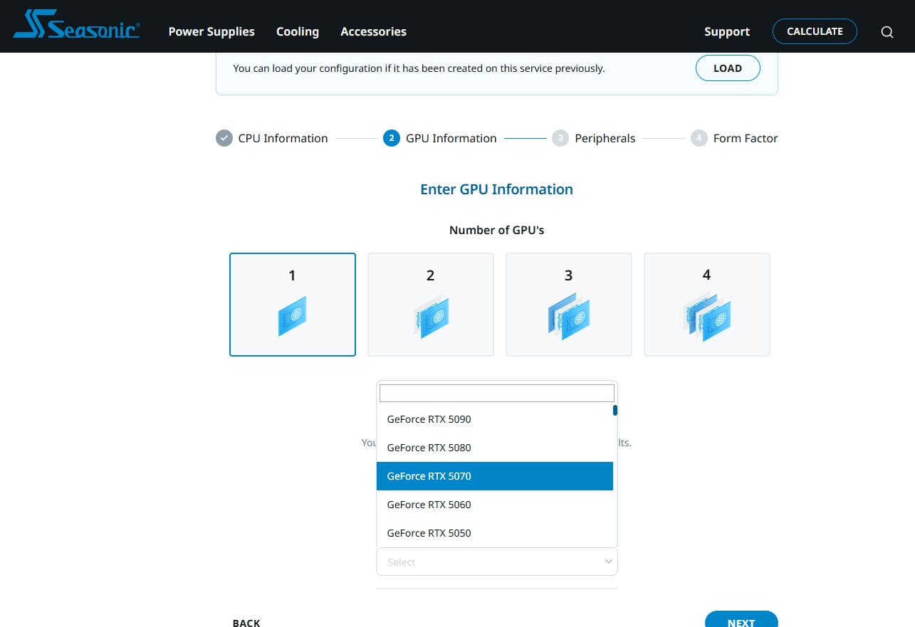The image size is (915, 627).
Task: Click the four-GPU cards icon
Action: tap(706, 317)
